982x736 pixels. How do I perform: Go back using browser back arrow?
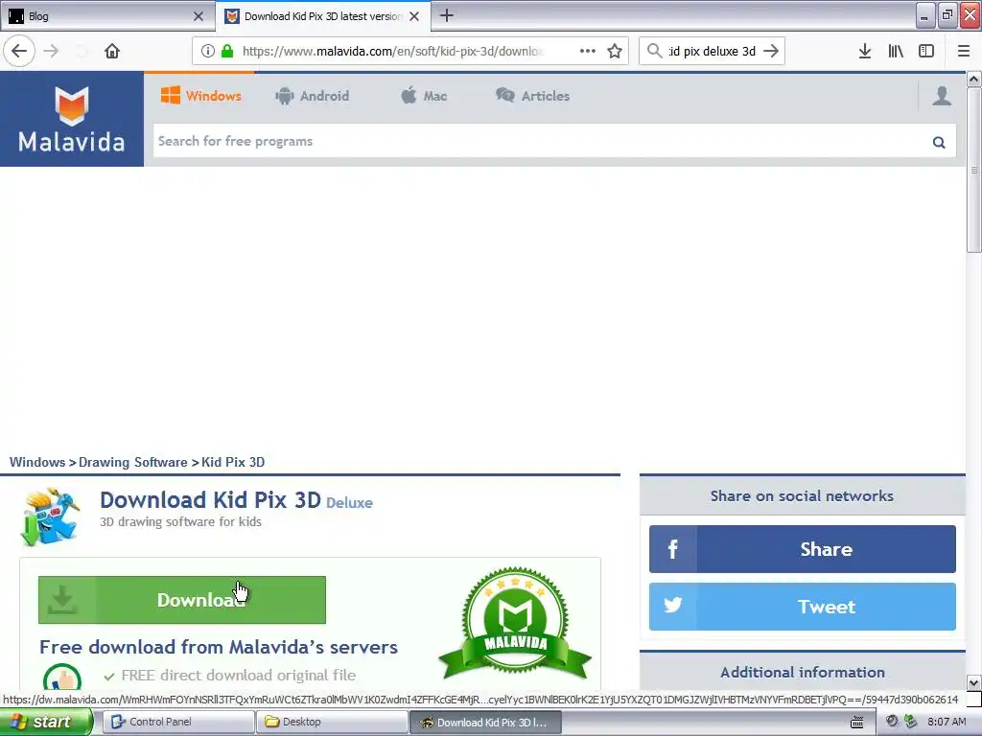click(x=19, y=52)
